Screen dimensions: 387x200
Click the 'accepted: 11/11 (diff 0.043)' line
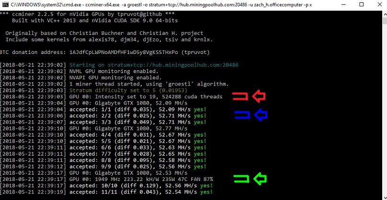point(106,192)
